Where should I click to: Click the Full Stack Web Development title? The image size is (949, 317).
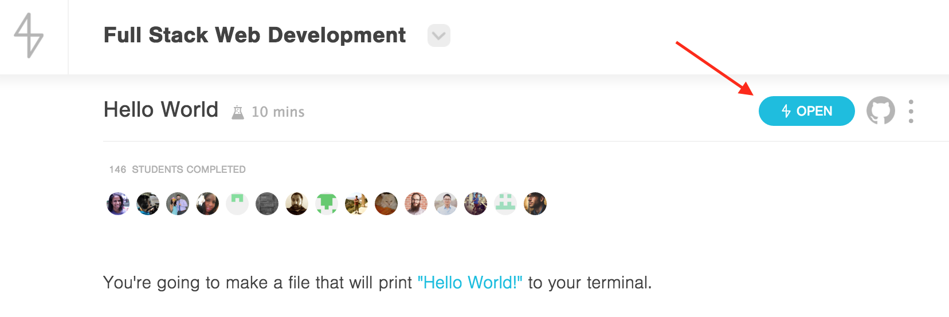click(254, 35)
